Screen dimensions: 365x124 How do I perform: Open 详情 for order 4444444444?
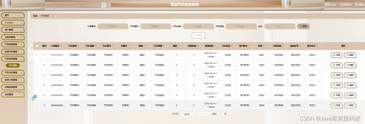336,85
